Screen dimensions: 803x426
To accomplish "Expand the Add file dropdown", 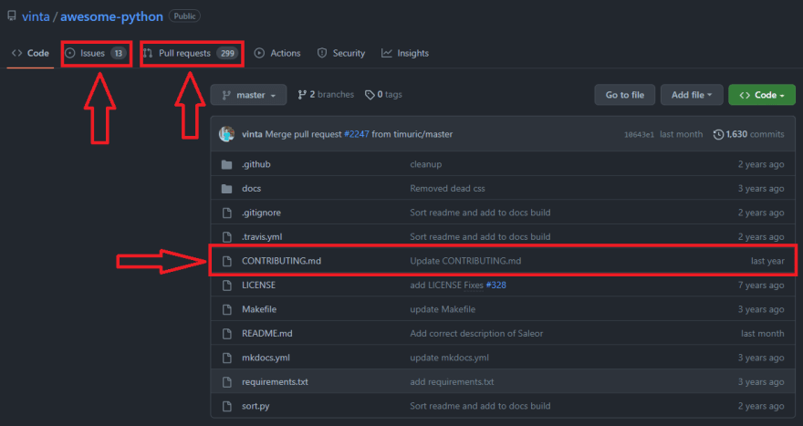I will [692, 95].
